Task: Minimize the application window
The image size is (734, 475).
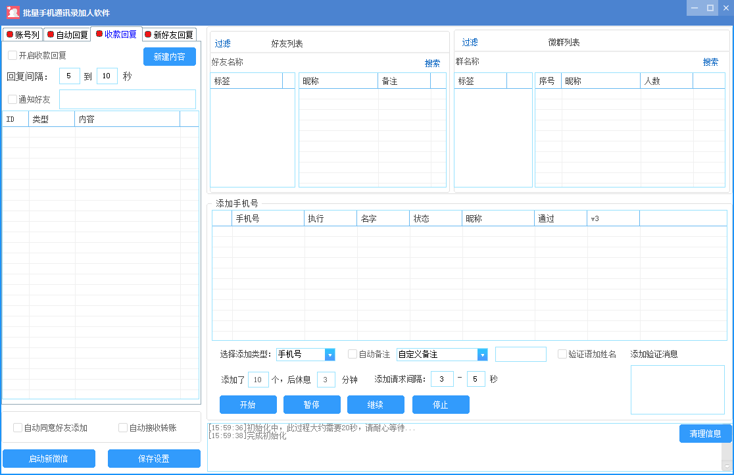Action: tap(695, 8)
